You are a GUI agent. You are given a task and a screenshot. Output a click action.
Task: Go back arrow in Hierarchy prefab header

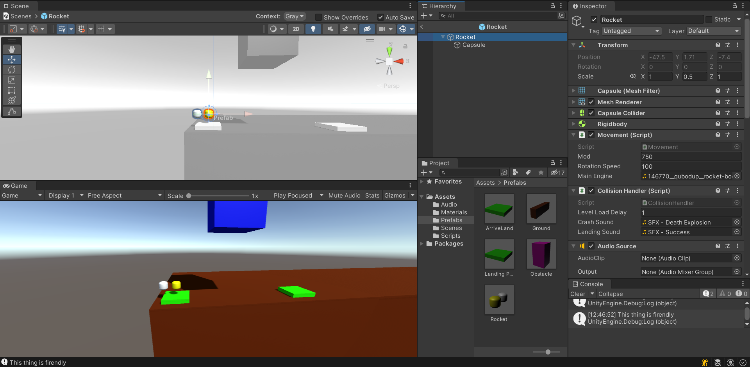[422, 27]
